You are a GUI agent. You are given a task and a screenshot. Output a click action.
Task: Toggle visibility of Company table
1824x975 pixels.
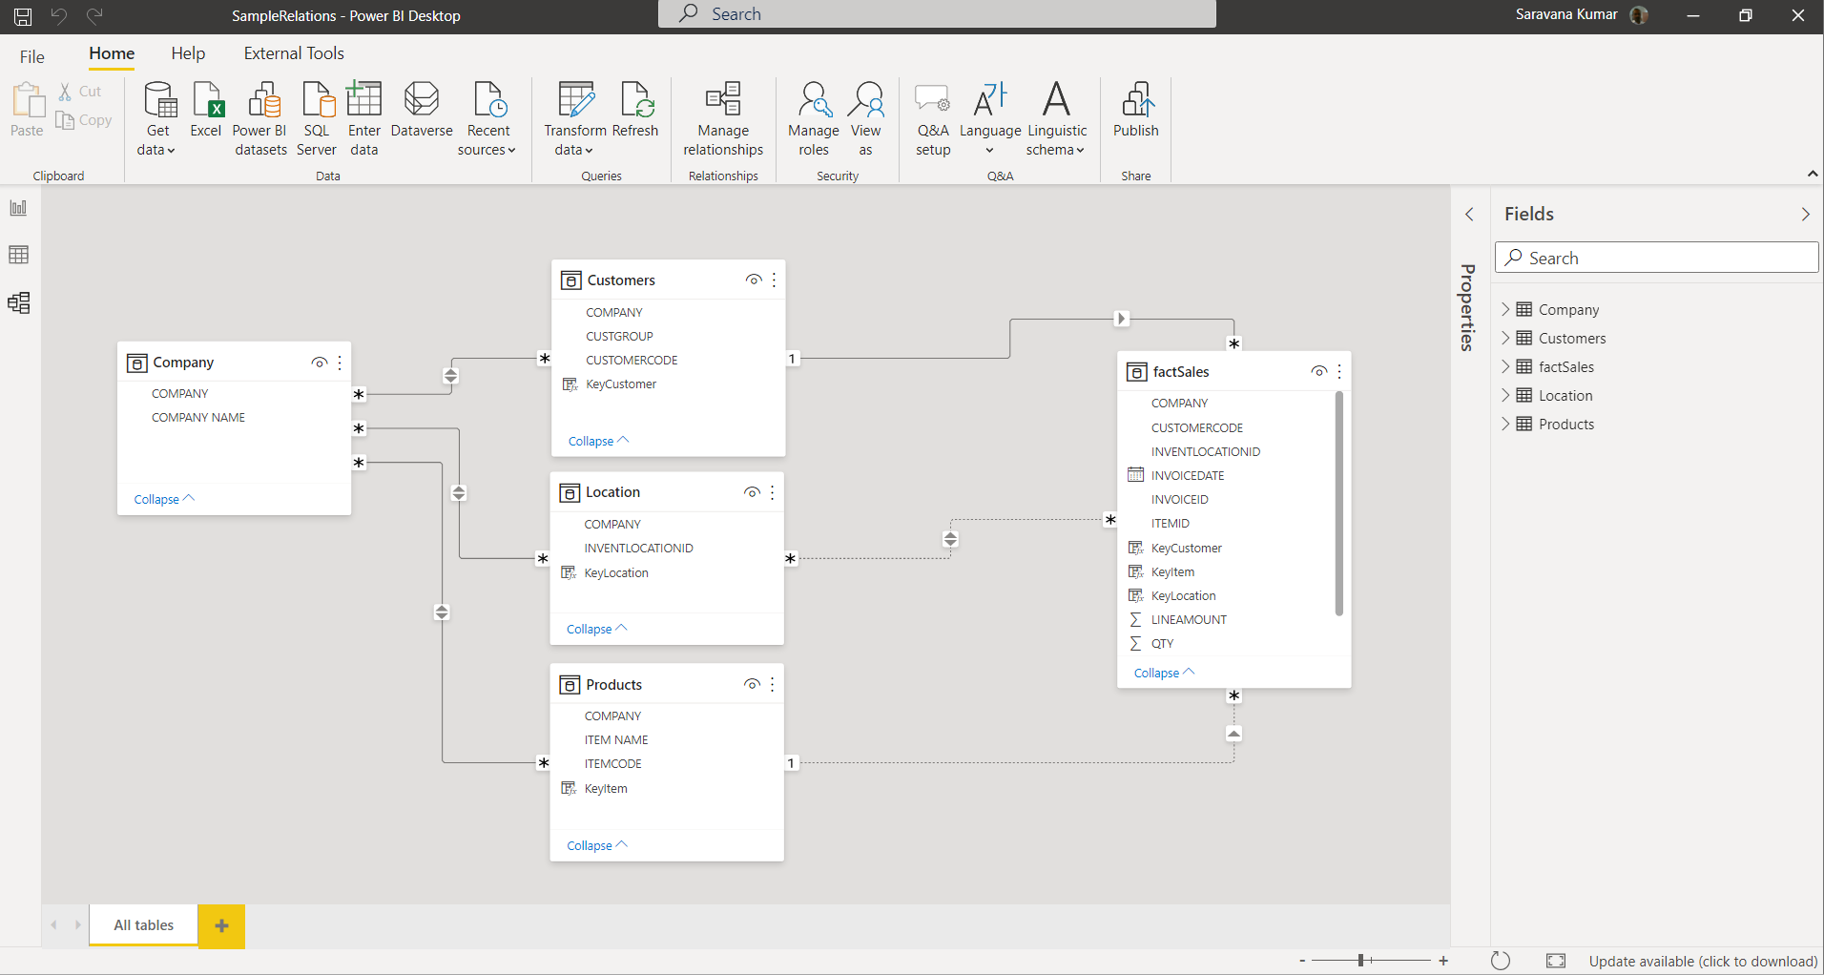coord(320,363)
